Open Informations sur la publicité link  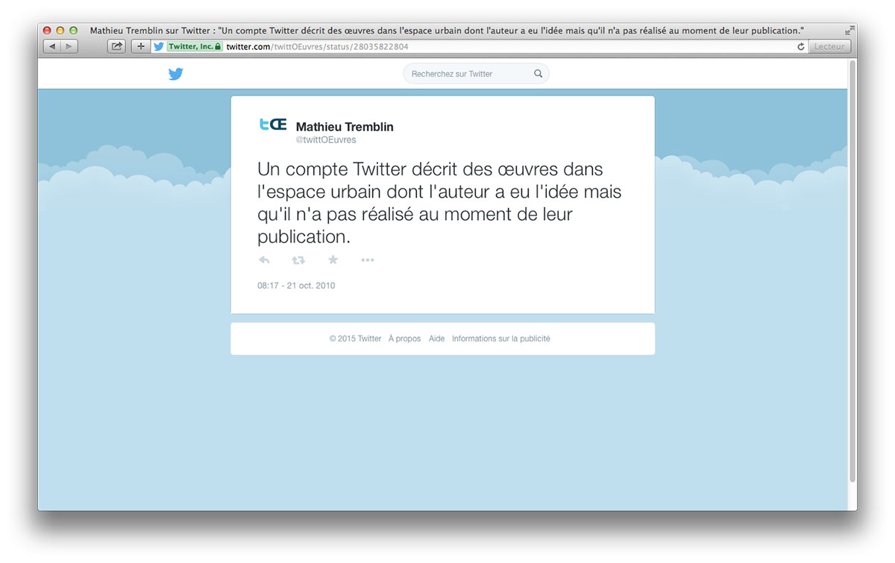click(x=501, y=339)
